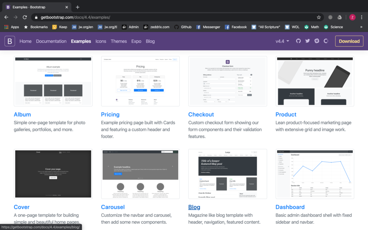The image size is (368, 230).
Task: Open Bootstrap's GitHub icon link
Action: tap(298, 41)
